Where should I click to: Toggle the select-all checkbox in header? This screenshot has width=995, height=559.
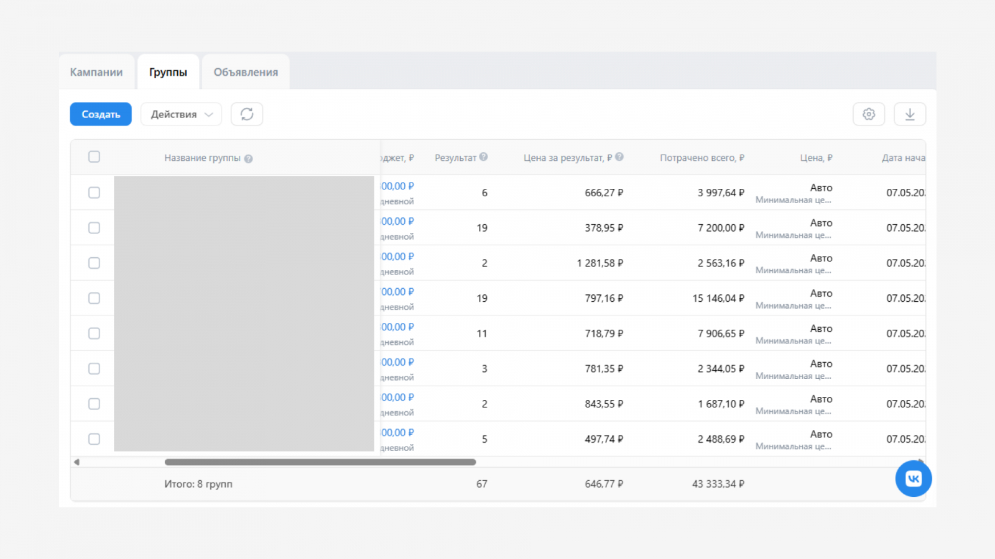pos(94,157)
